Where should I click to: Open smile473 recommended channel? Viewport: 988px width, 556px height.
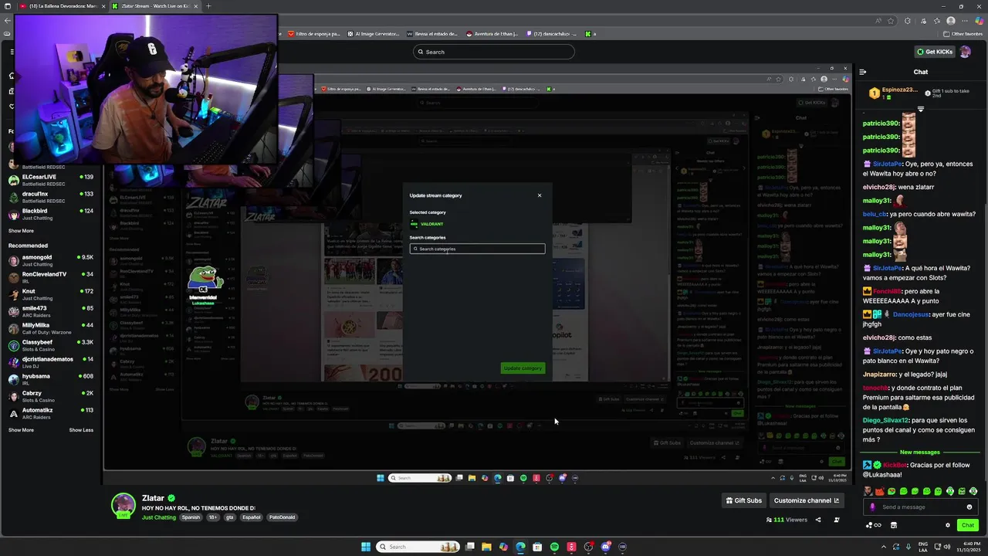click(x=51, y=311)
